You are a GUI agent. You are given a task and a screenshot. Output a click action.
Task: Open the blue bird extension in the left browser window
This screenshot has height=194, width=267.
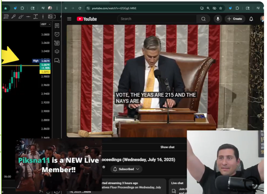point(15,8)
